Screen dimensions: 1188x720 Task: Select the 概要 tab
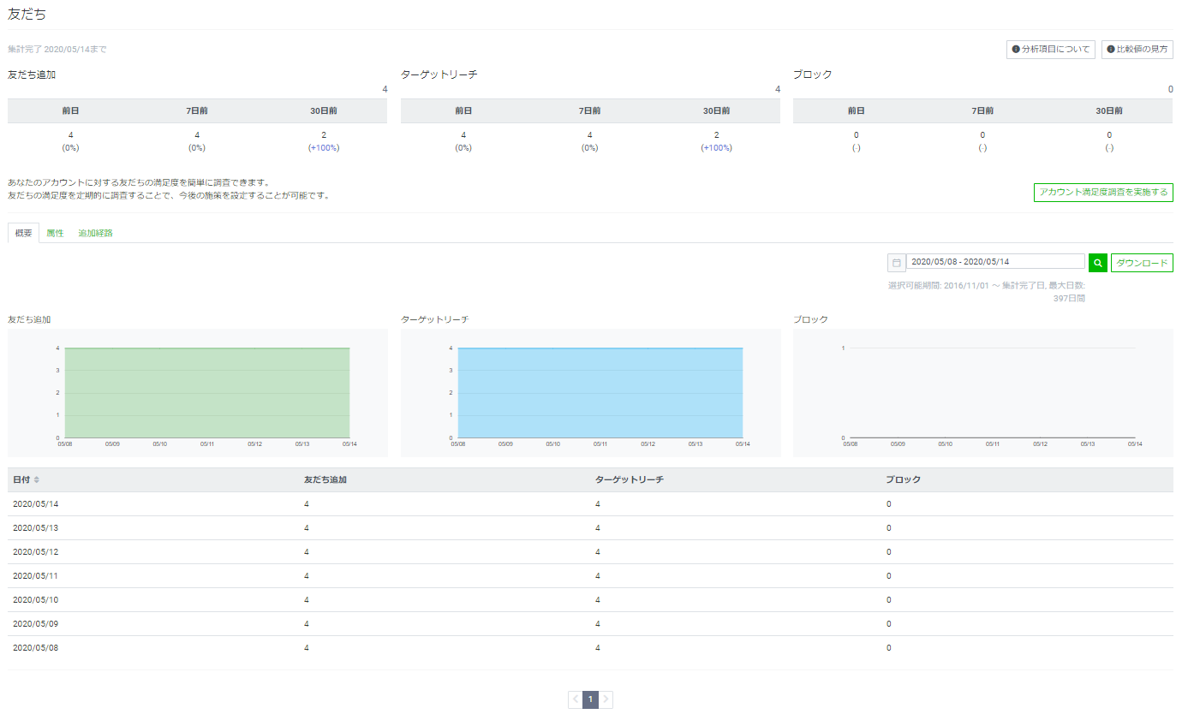(23, 233)
